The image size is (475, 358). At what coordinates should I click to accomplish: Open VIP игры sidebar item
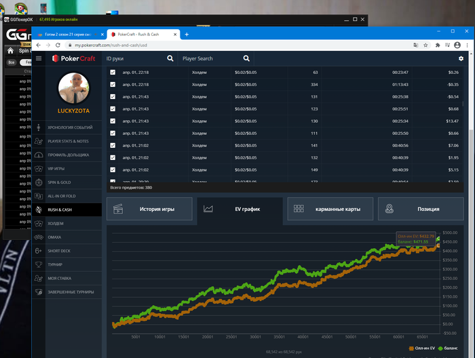pyautogui.click(x=66, y=169)
